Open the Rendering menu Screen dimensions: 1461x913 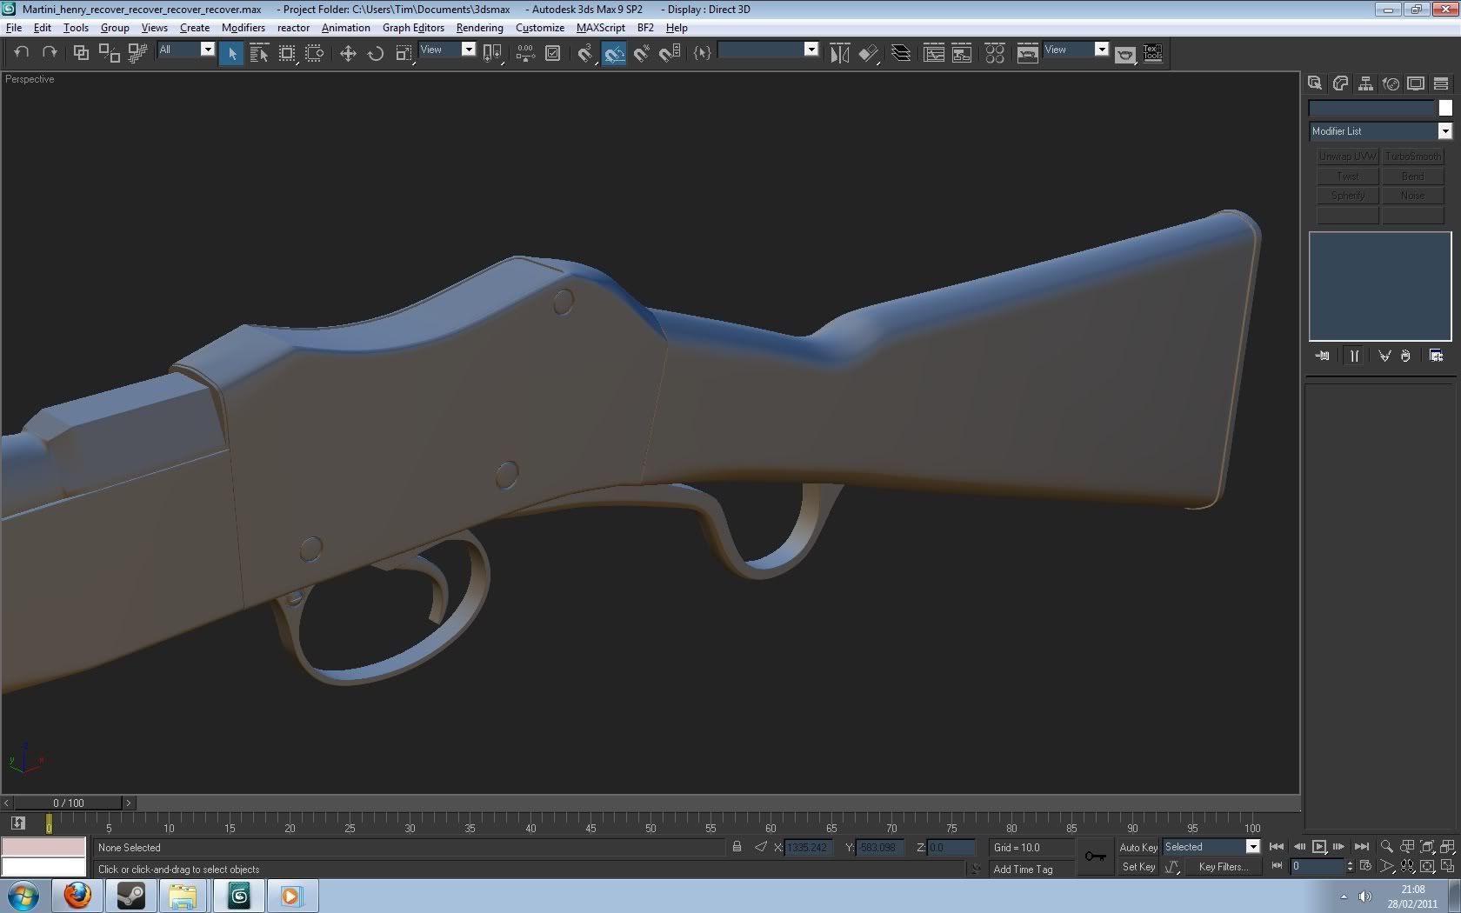pyautogui.click(x=479, y=28)
